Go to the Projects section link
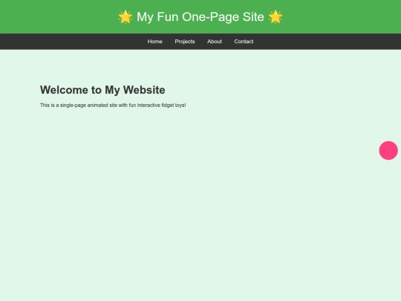This screenshot has width=401, height=301. (x=185, y=42)
